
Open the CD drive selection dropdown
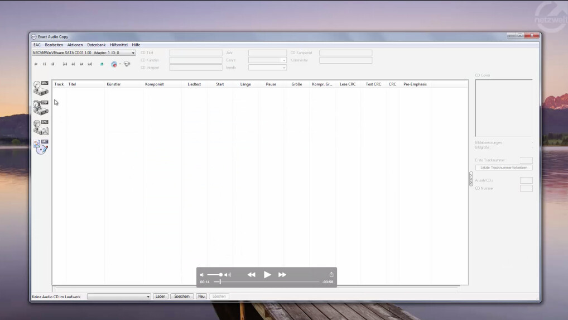pyautogui.click(x=133, y=53)
